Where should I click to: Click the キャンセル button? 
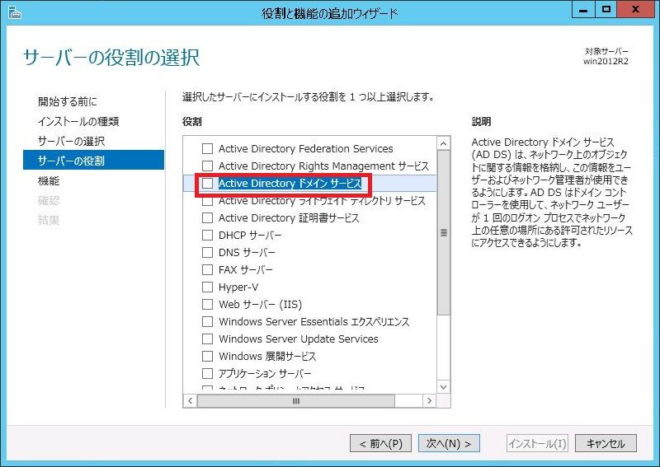tap(606, 443)
